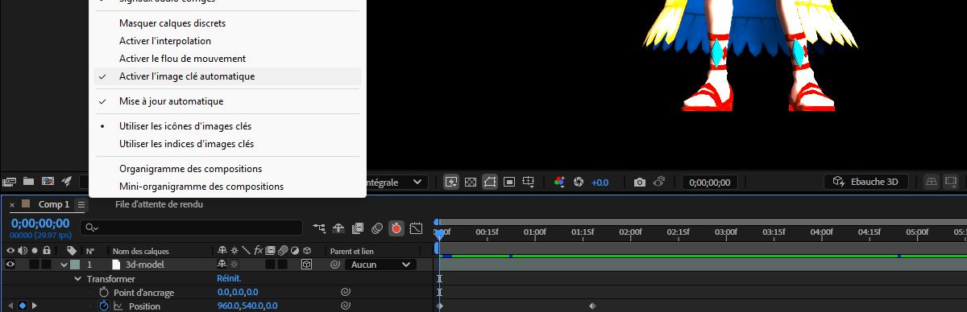Open the graph editor button
Viewport: 967px width, 312px height.
pyautogui.click(x=416, y=228)
